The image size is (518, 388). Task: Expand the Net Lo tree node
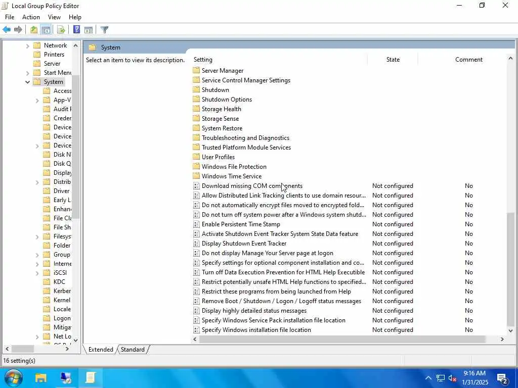[37, 336]
